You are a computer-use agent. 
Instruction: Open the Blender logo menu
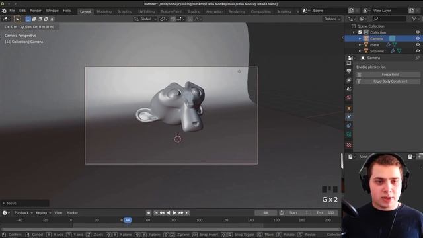4,11
